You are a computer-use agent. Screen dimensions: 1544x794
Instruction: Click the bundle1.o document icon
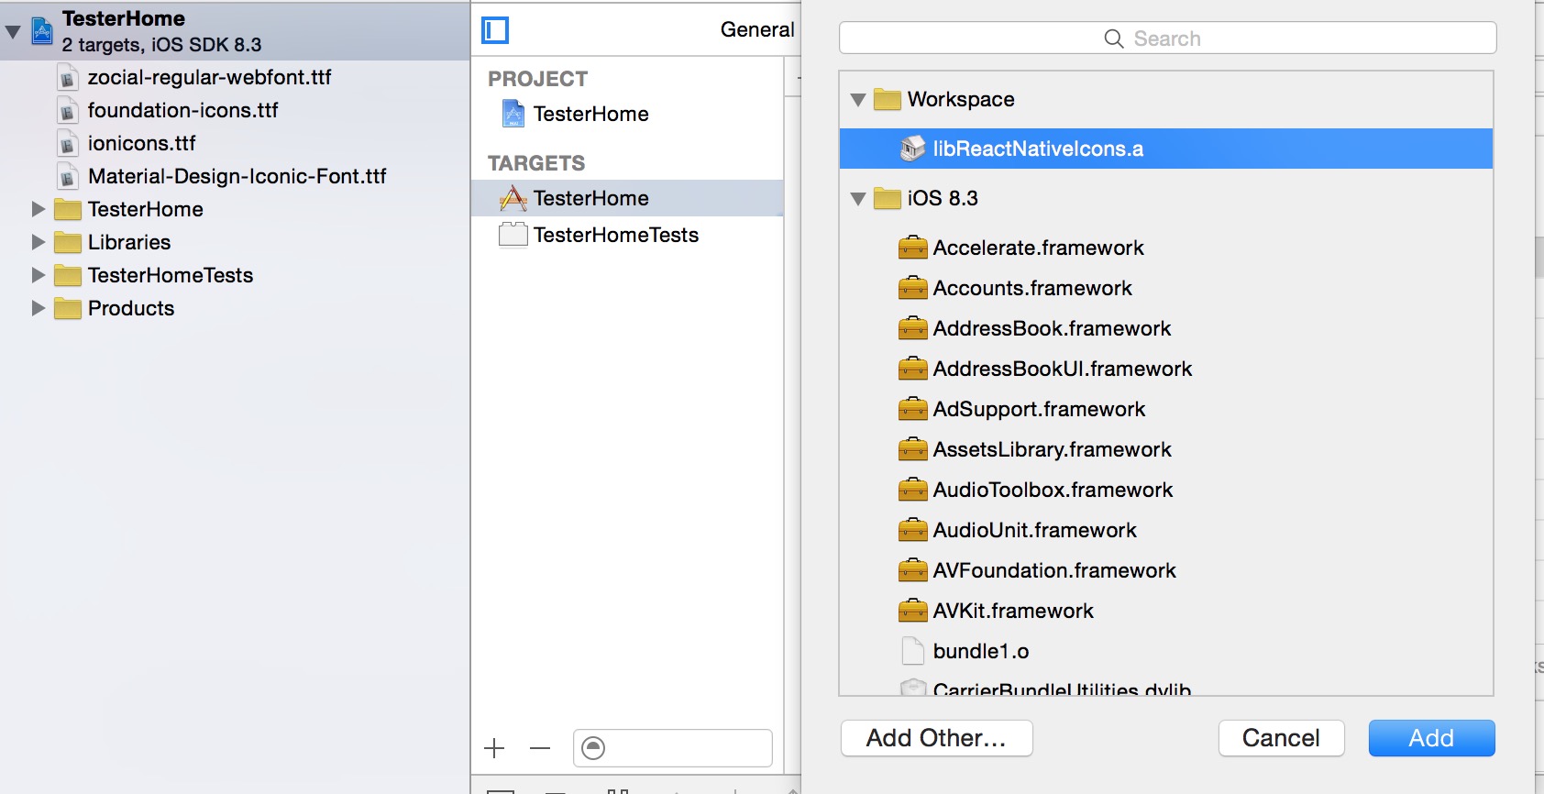[913, 651]
